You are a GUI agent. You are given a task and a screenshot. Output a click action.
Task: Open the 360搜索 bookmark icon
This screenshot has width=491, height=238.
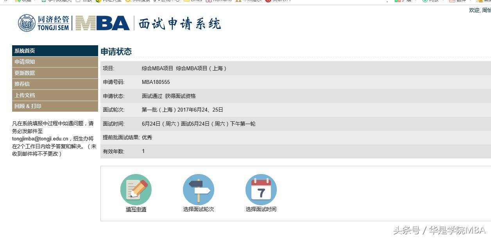(128, 2)
